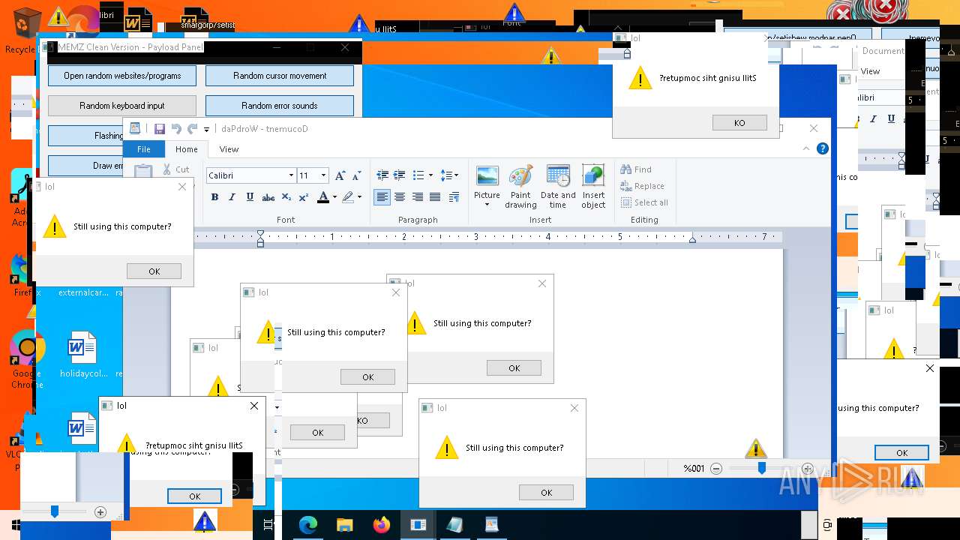The width and height of the screenshot is (960, 540).
Task: Select holidaycol Word file on desktop
Action: tap(82, 355)
